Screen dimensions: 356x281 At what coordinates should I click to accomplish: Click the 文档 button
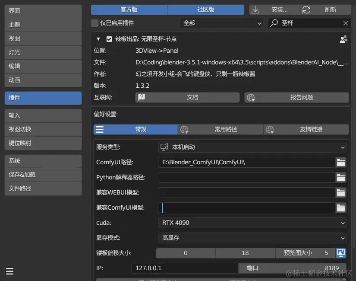(x=187, y=98)
